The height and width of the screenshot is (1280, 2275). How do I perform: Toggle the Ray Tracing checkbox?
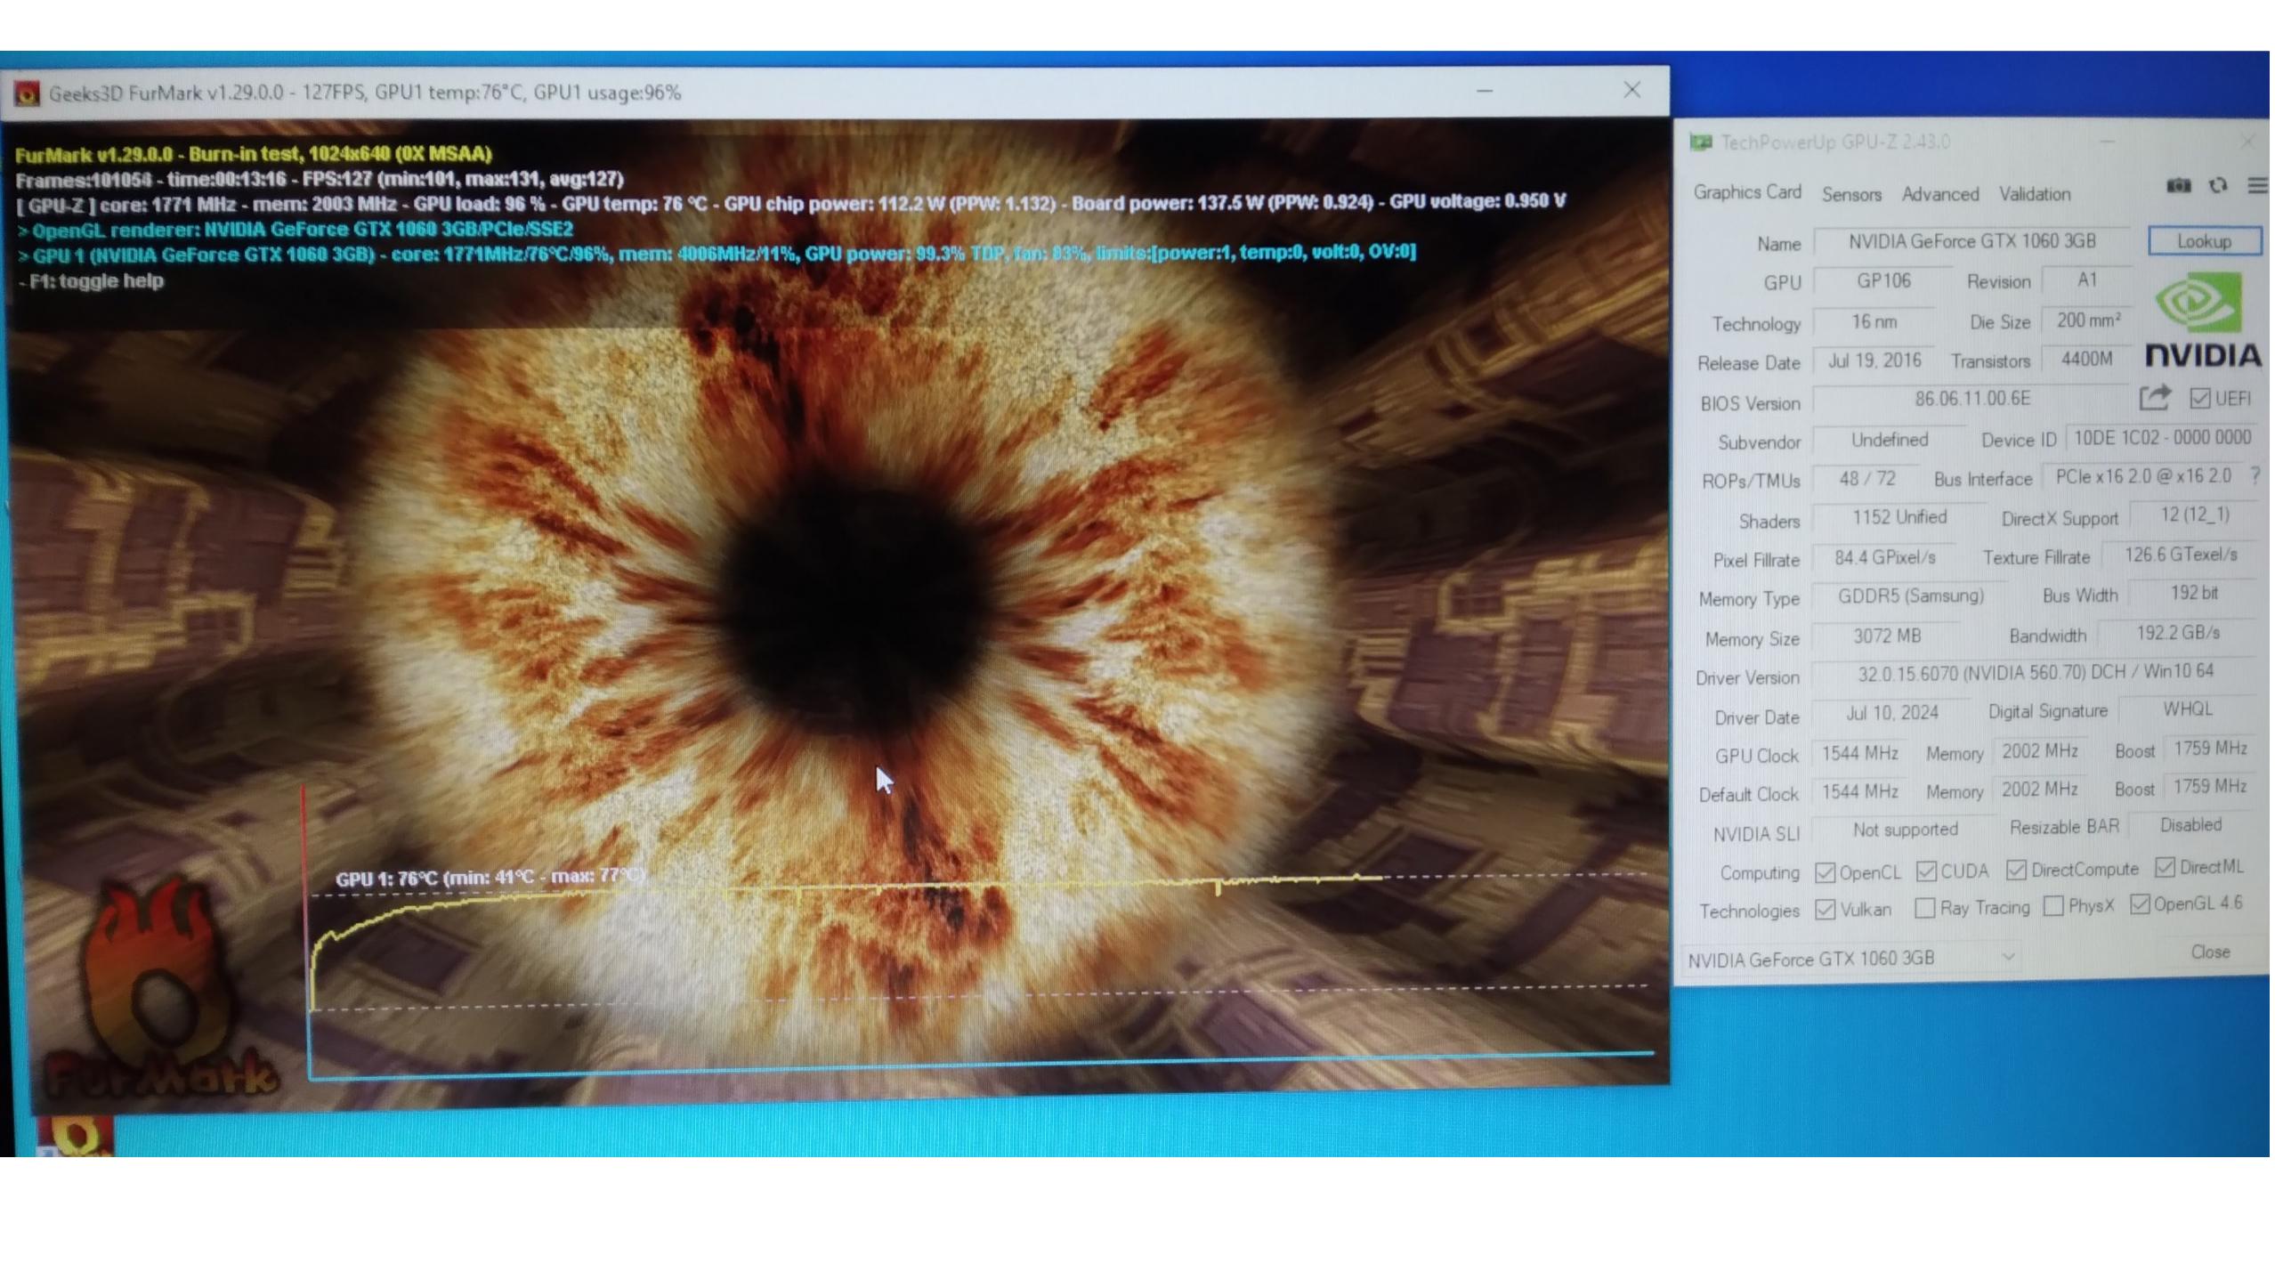tap(1924, 908)
